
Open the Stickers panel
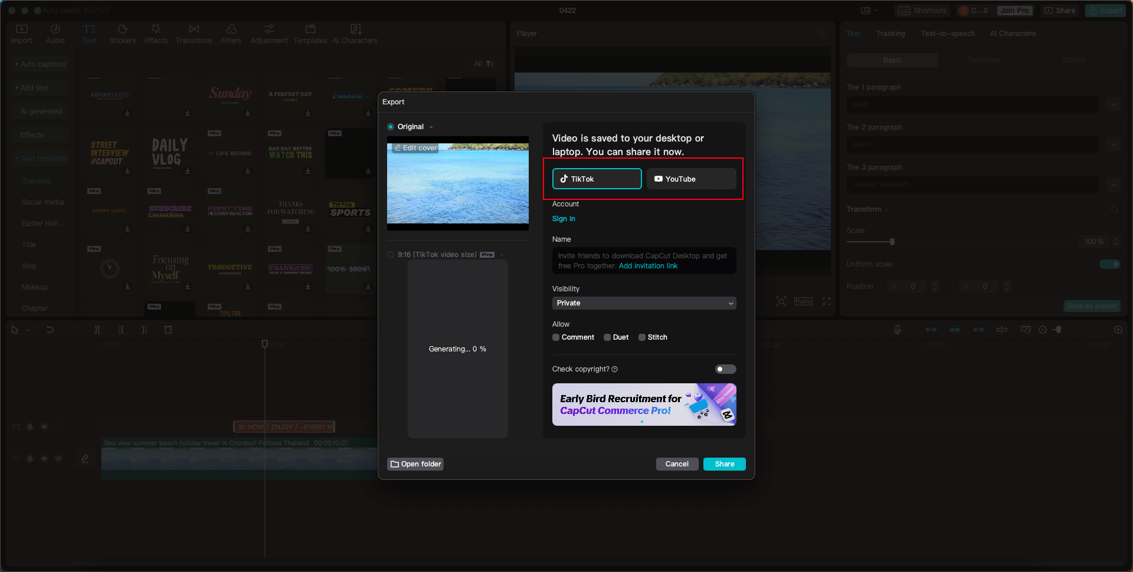tap(123, 34)
